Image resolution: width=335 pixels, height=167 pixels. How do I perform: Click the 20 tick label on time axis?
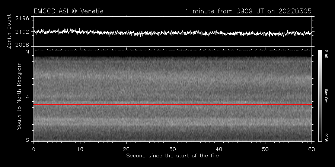tap(126, 149)
